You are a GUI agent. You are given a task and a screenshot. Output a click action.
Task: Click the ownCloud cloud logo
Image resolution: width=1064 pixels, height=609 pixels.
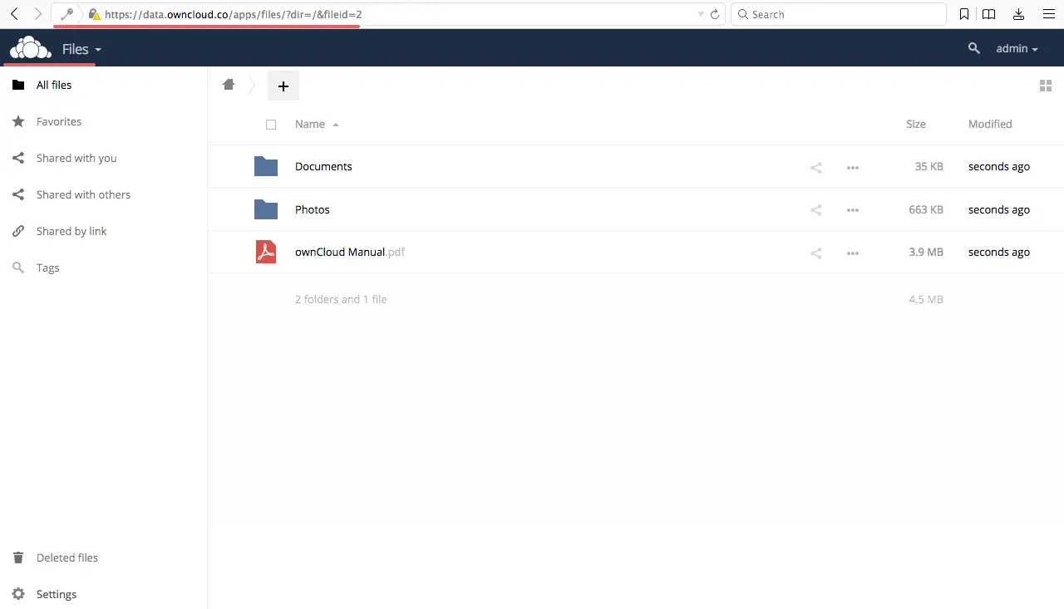coord(30,48)
